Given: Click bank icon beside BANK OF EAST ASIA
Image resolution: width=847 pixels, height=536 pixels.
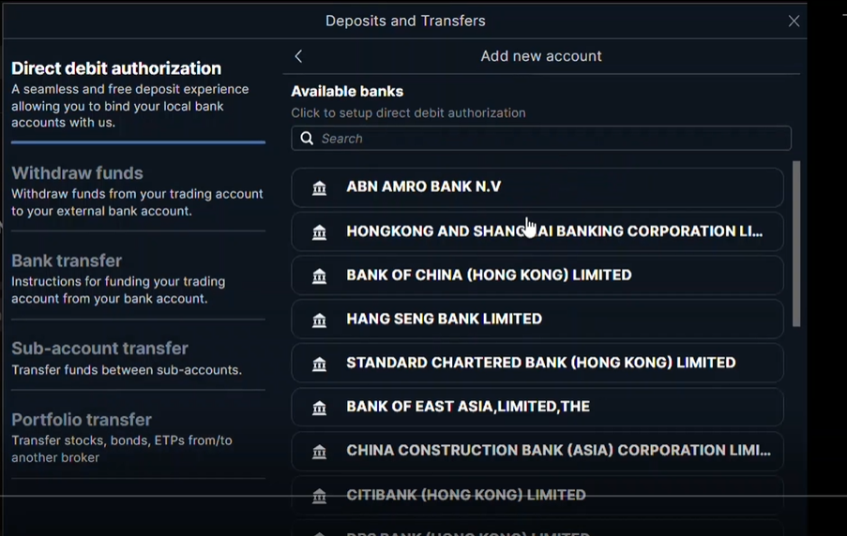Looking at the screenshot, I should click(x=319, y=408).
